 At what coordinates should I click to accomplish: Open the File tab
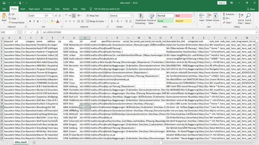(4, 9)
